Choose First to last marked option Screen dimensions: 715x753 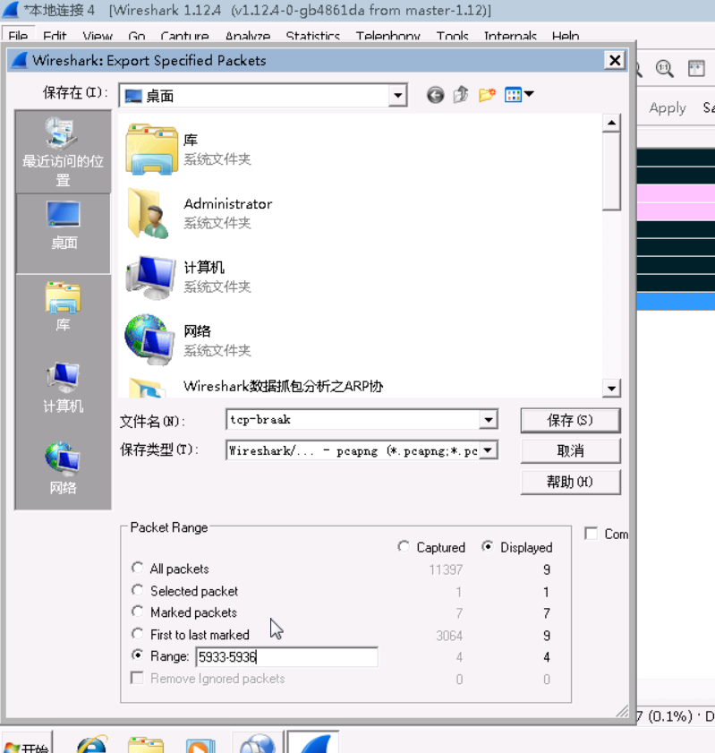(x=137, y=633)
